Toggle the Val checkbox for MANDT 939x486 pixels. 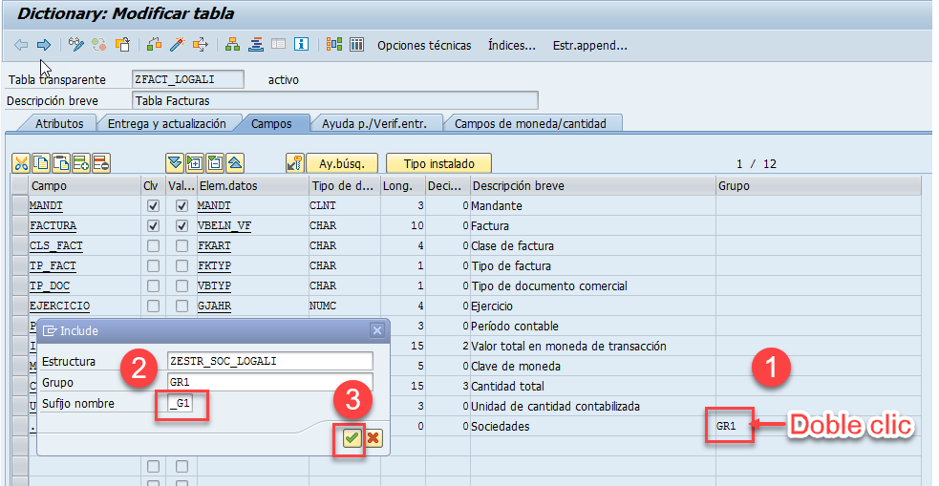pyautogui.click(x=182, y=206)
